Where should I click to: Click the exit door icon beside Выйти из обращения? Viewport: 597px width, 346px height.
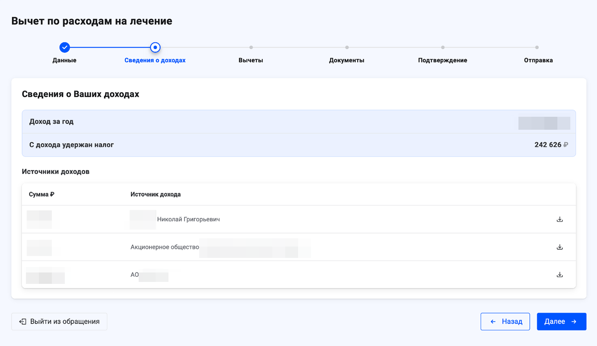(x=22, y=321)
